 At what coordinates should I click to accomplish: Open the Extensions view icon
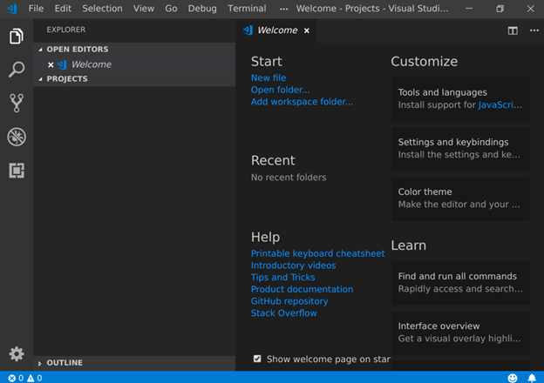(17, 171)
